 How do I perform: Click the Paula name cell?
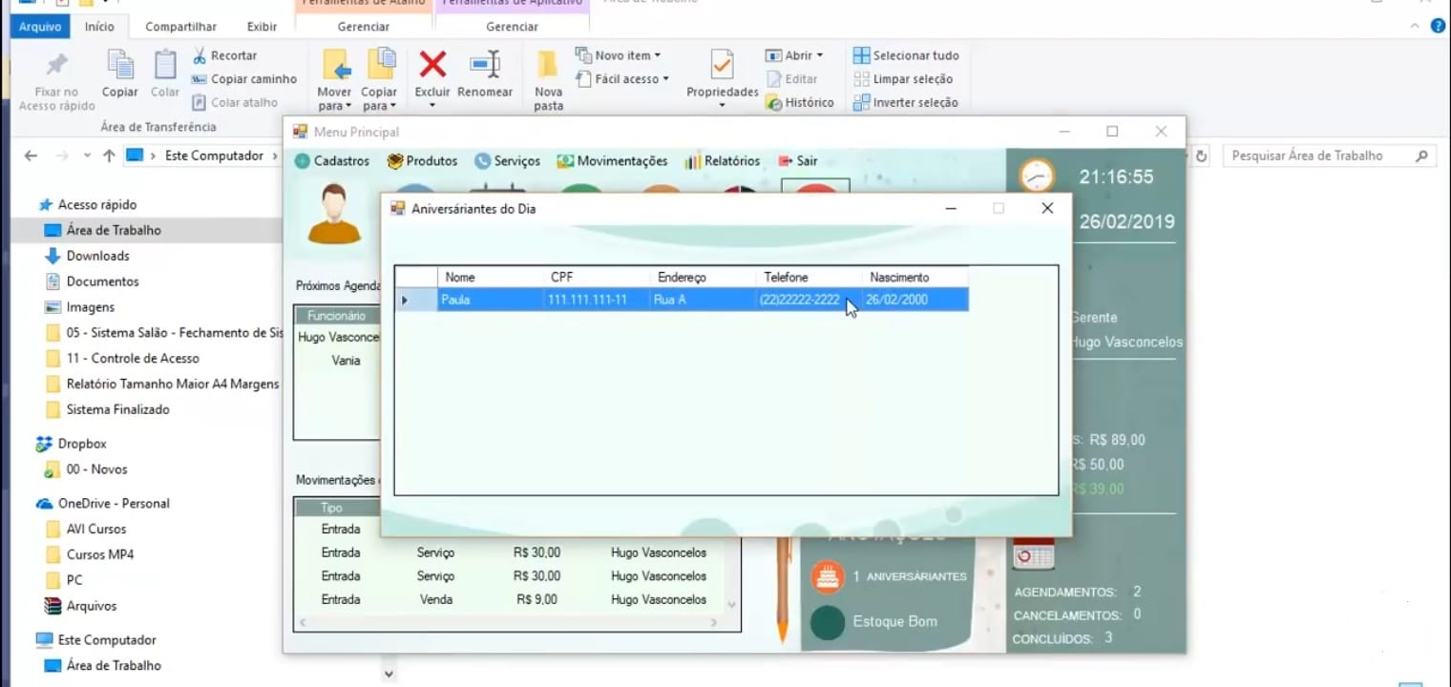pyautogui.click(x=490, y=300)
